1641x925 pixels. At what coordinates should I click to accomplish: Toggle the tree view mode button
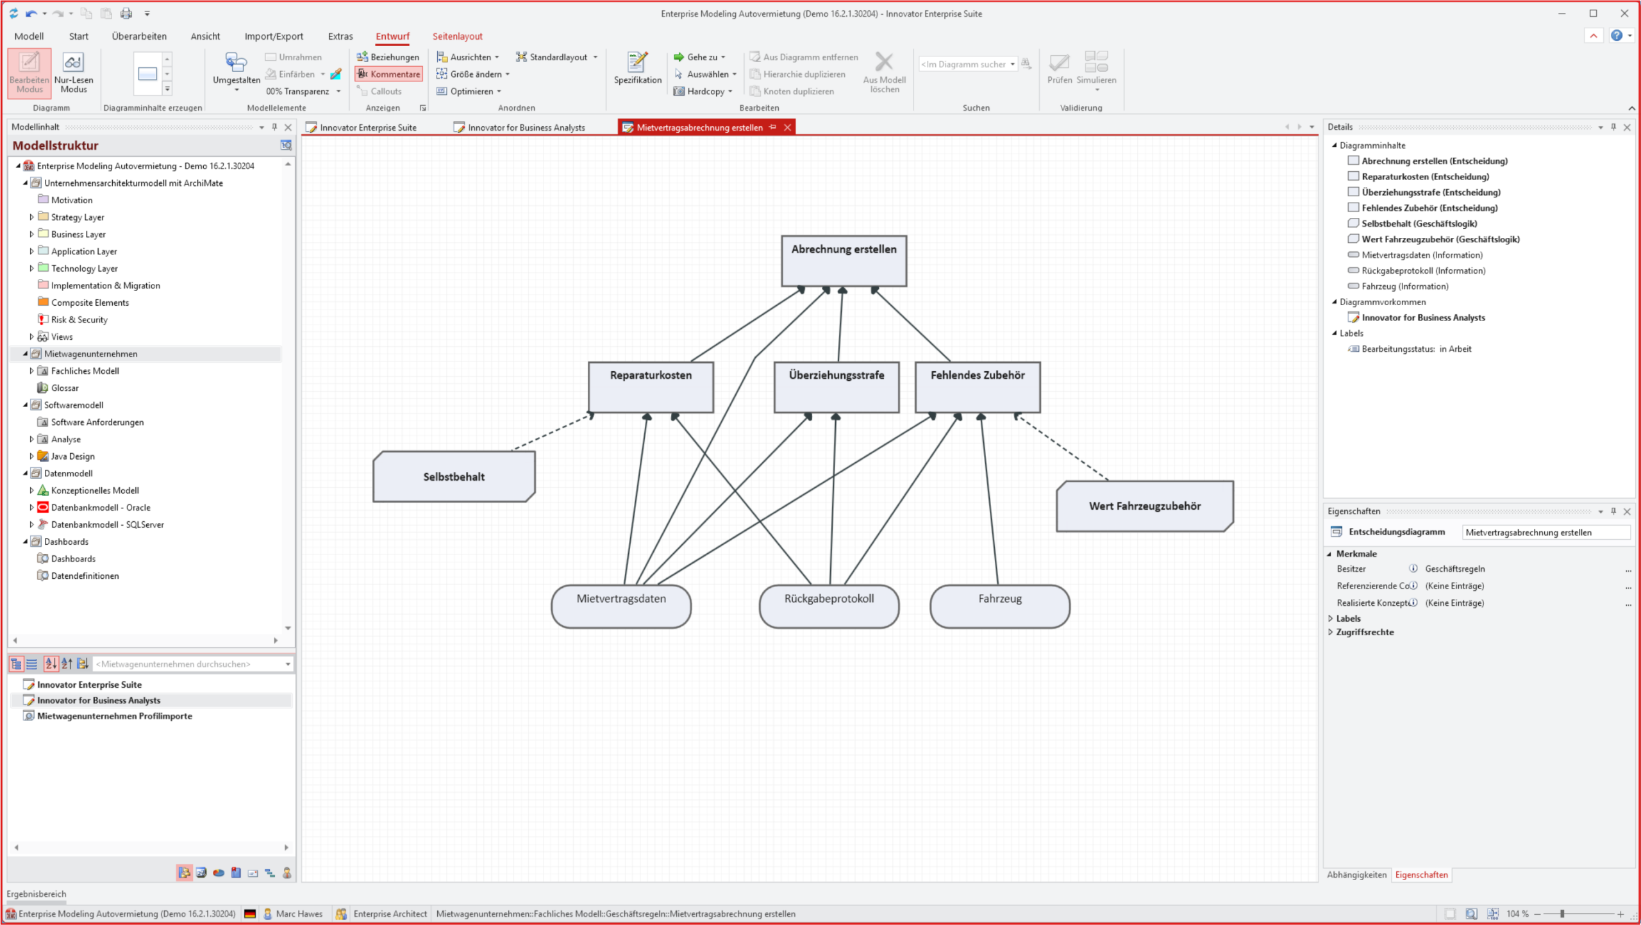click(16, 664)
